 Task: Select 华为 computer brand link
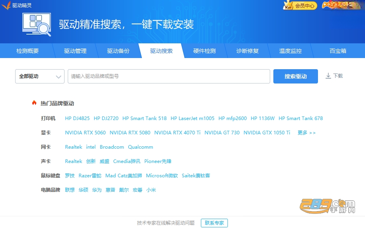pos(97,190)
